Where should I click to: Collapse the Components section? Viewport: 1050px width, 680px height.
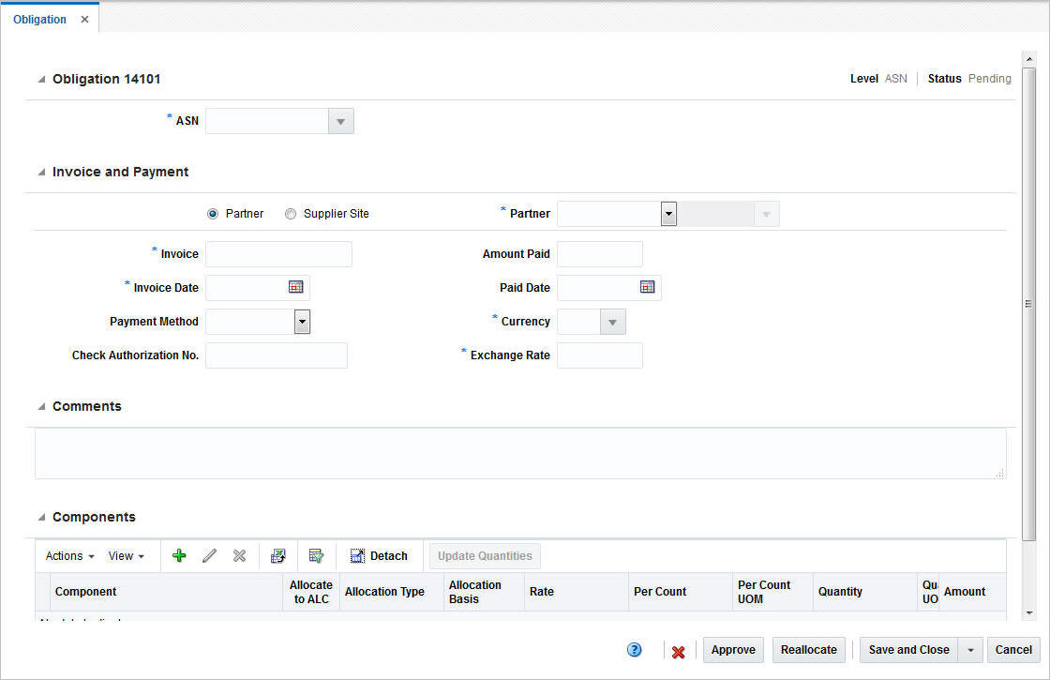click(41, 517)
